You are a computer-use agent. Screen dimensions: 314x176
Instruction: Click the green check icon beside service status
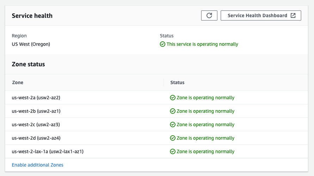point(162,45)
